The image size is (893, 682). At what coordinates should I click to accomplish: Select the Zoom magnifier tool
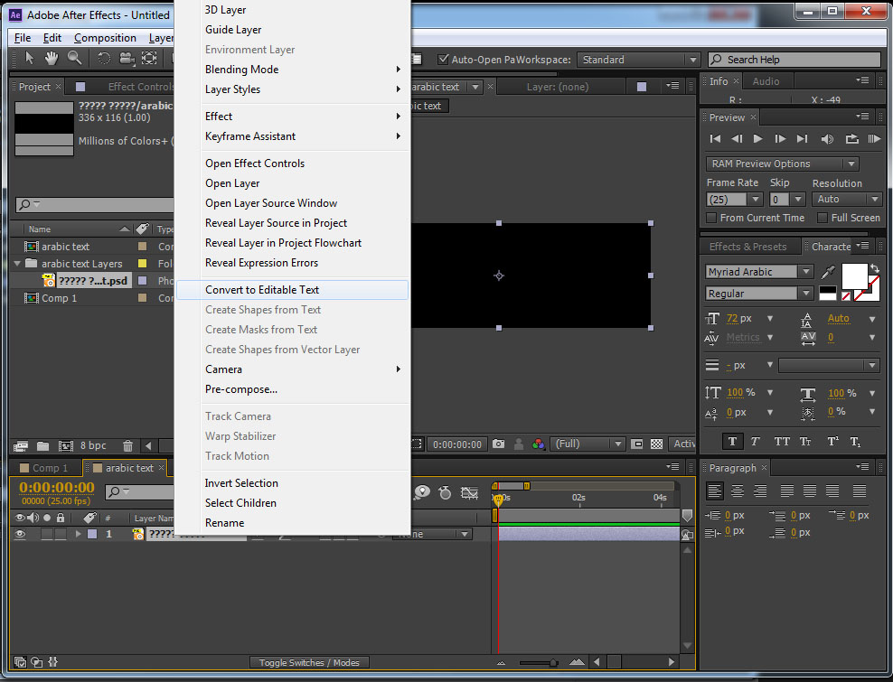(x=74, y=58)
